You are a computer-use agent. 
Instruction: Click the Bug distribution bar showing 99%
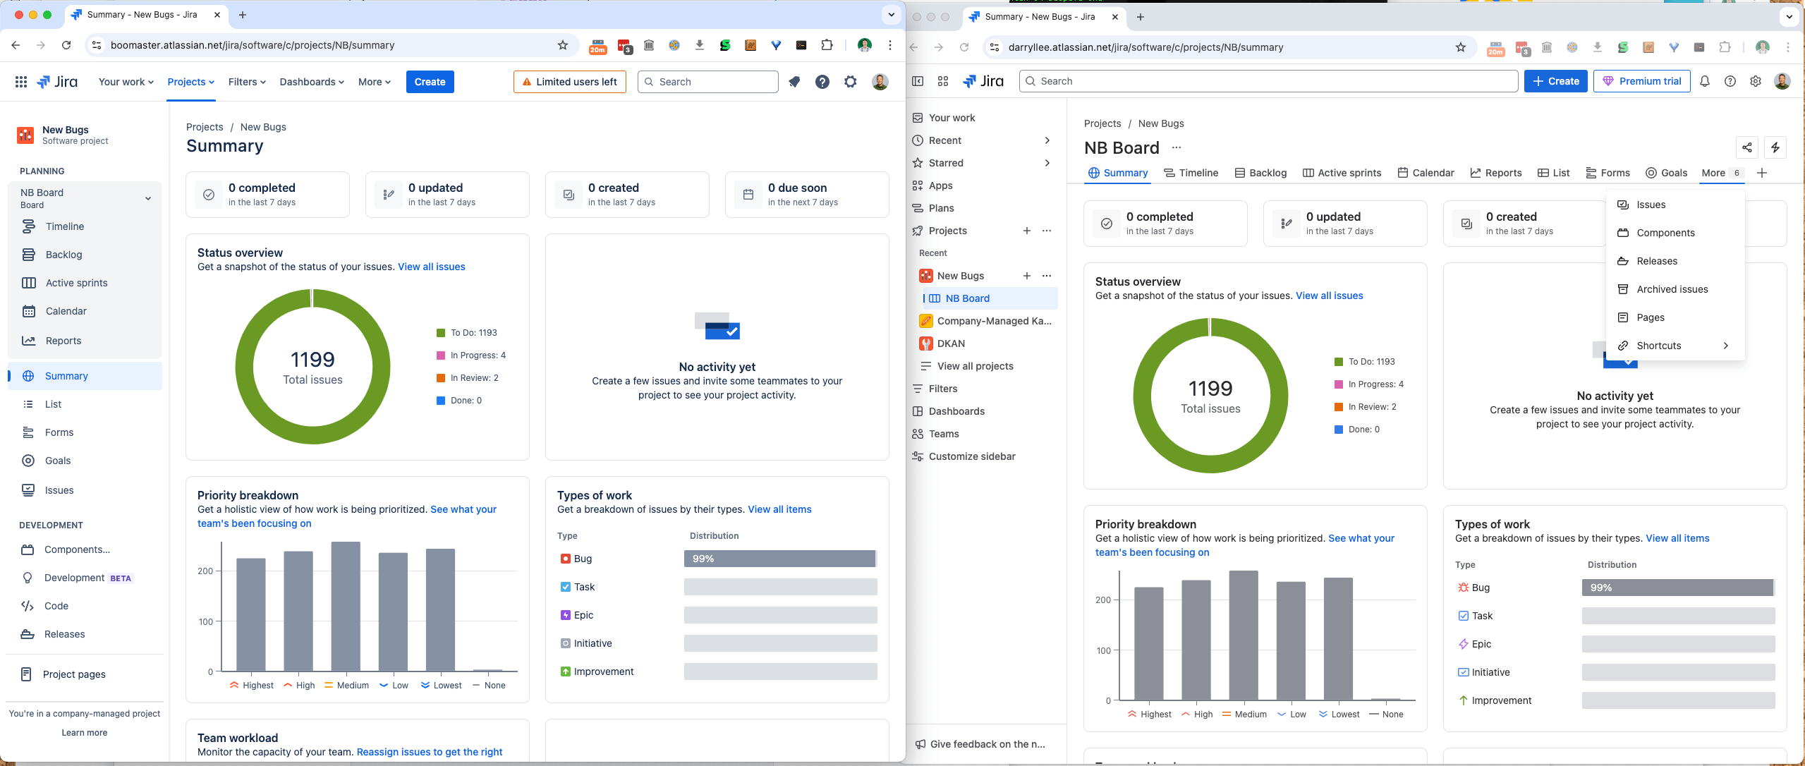(x=779, y=559)
